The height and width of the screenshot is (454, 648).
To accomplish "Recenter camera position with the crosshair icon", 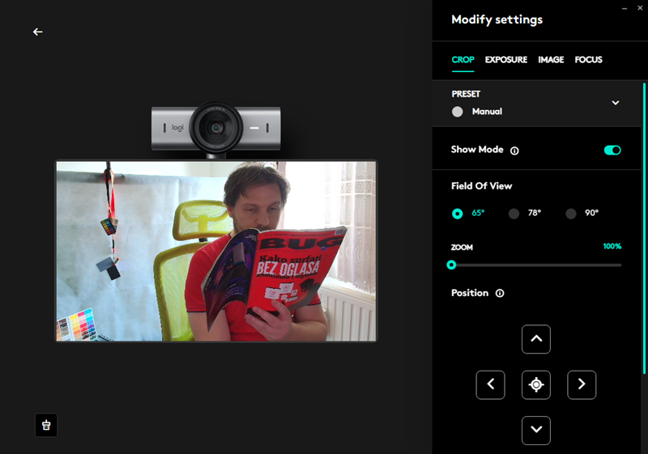I will click(536, 384).
